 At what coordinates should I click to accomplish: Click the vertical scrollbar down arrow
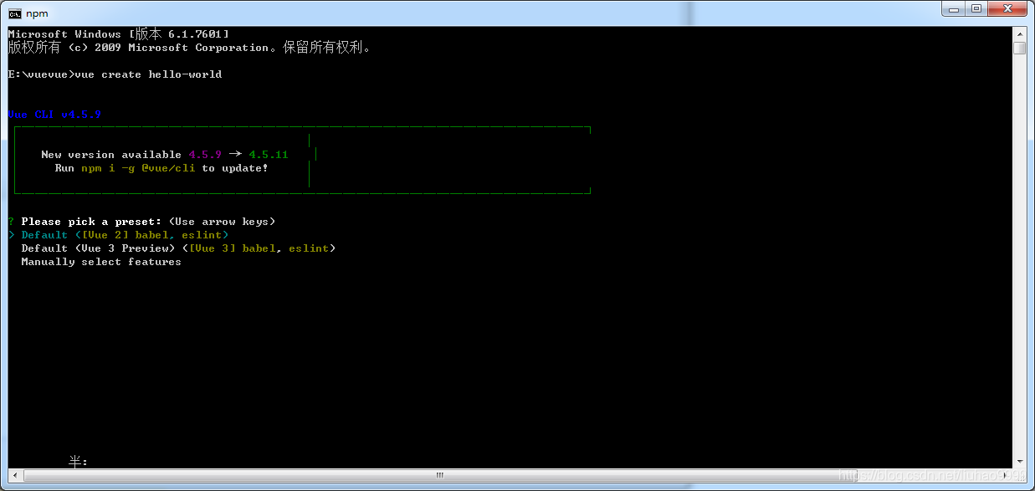[1019, 461]
